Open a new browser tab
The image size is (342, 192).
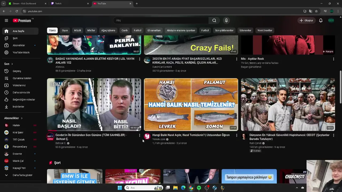point(137,3)
